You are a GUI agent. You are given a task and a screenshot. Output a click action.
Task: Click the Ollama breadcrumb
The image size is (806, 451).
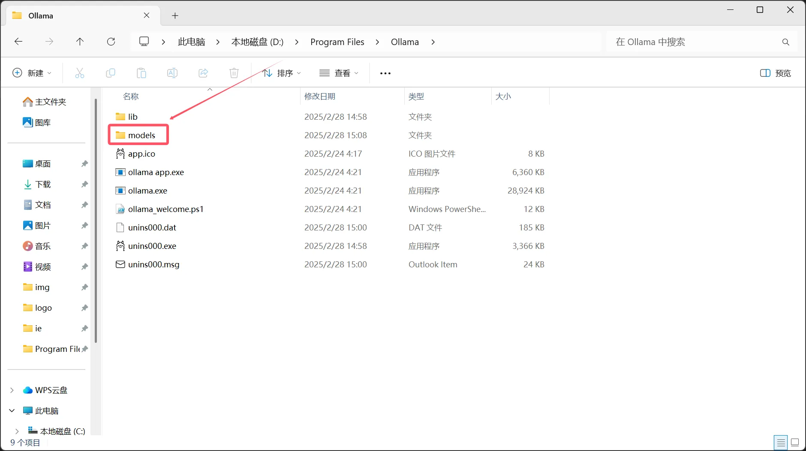[405, 42]
